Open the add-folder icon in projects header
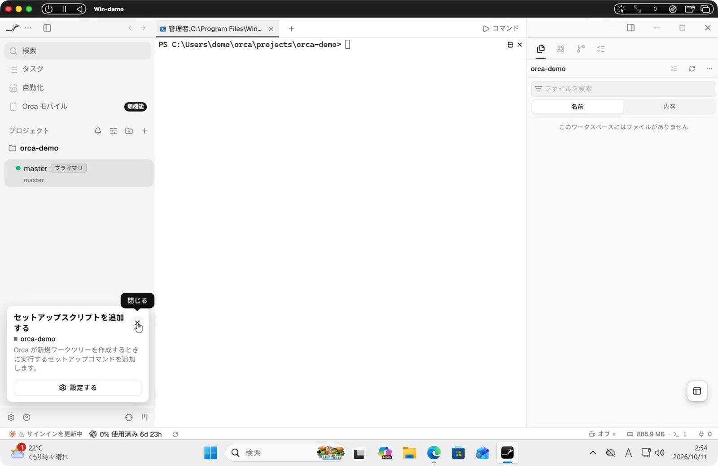 click(129, 131)
